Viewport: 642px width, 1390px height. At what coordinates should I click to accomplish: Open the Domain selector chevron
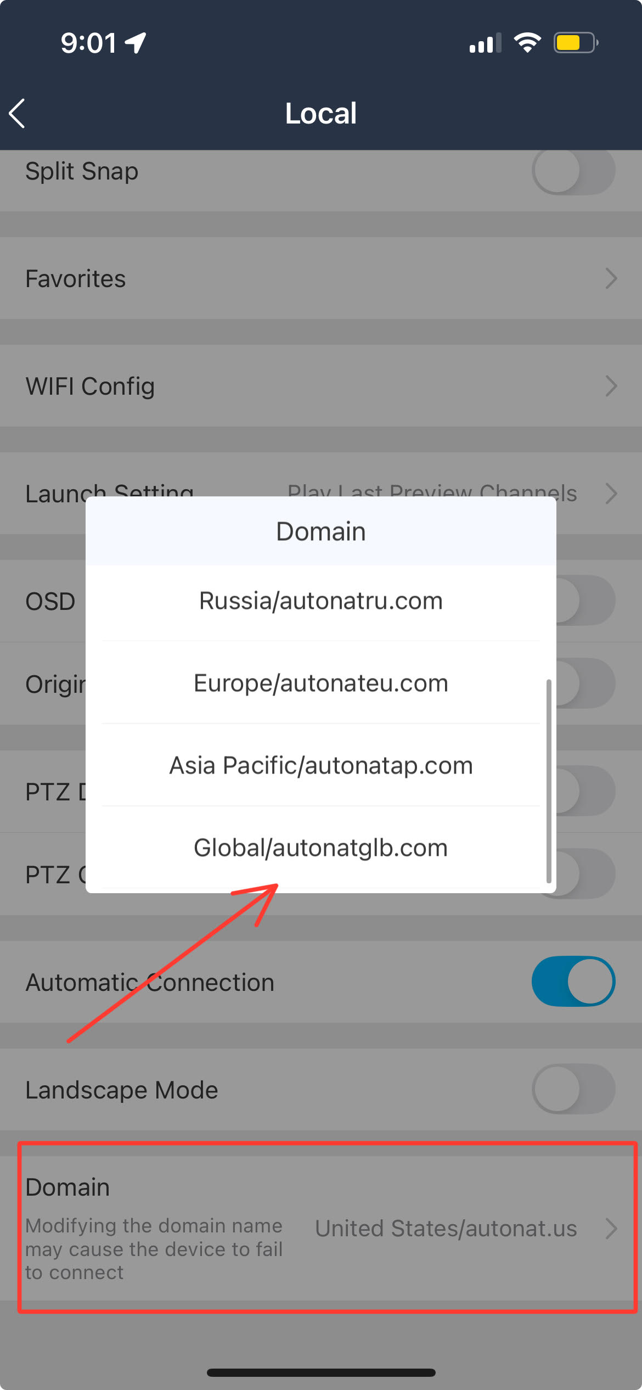coord(611,1228)
